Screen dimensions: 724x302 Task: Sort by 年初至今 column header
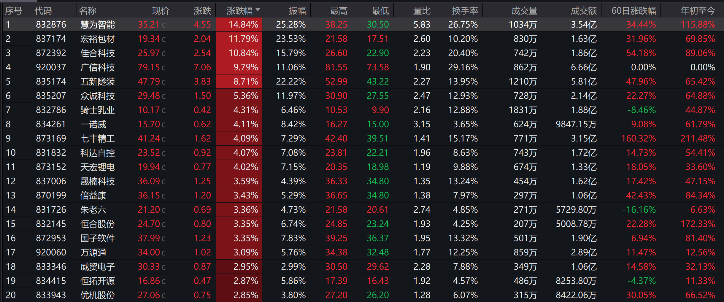pos(698,11)
